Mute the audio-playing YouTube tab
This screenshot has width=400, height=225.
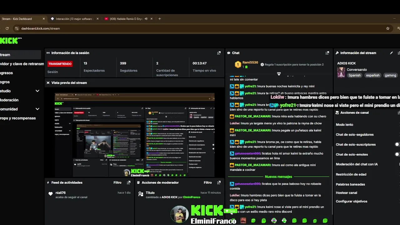click(x=146, y=19)
